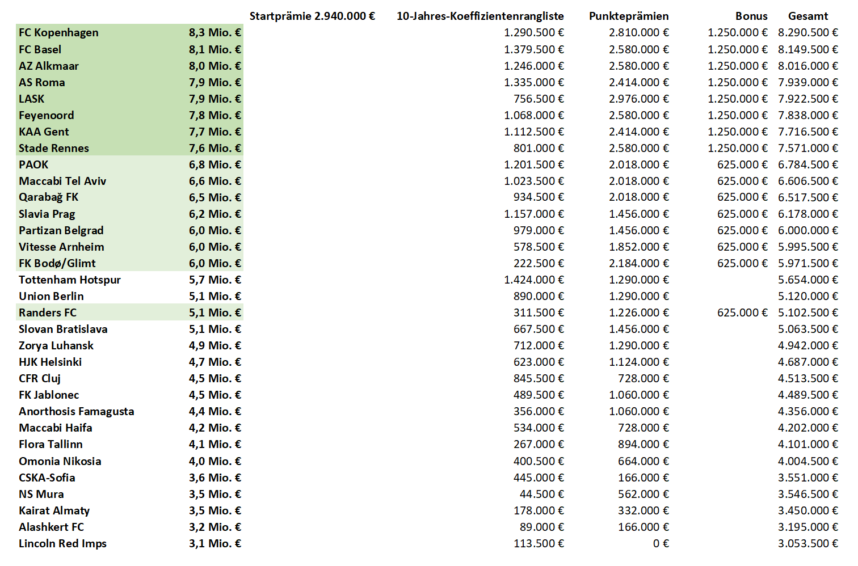Click Union Berlin's total '5.120.000 €'
This screenshot has width=858, height=566.
pos(807,296)
